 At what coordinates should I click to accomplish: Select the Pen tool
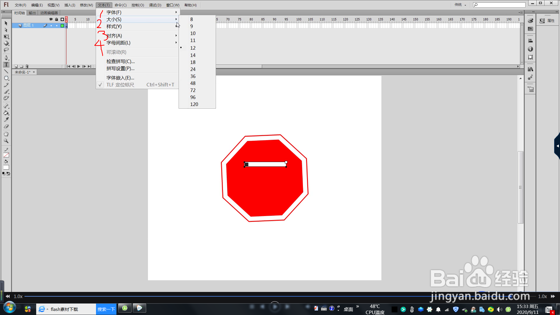pos(6,58)
